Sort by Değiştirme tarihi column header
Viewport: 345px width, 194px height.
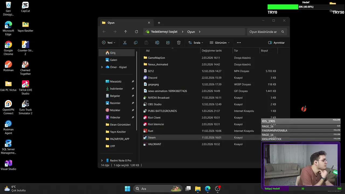tap(216, 51)
